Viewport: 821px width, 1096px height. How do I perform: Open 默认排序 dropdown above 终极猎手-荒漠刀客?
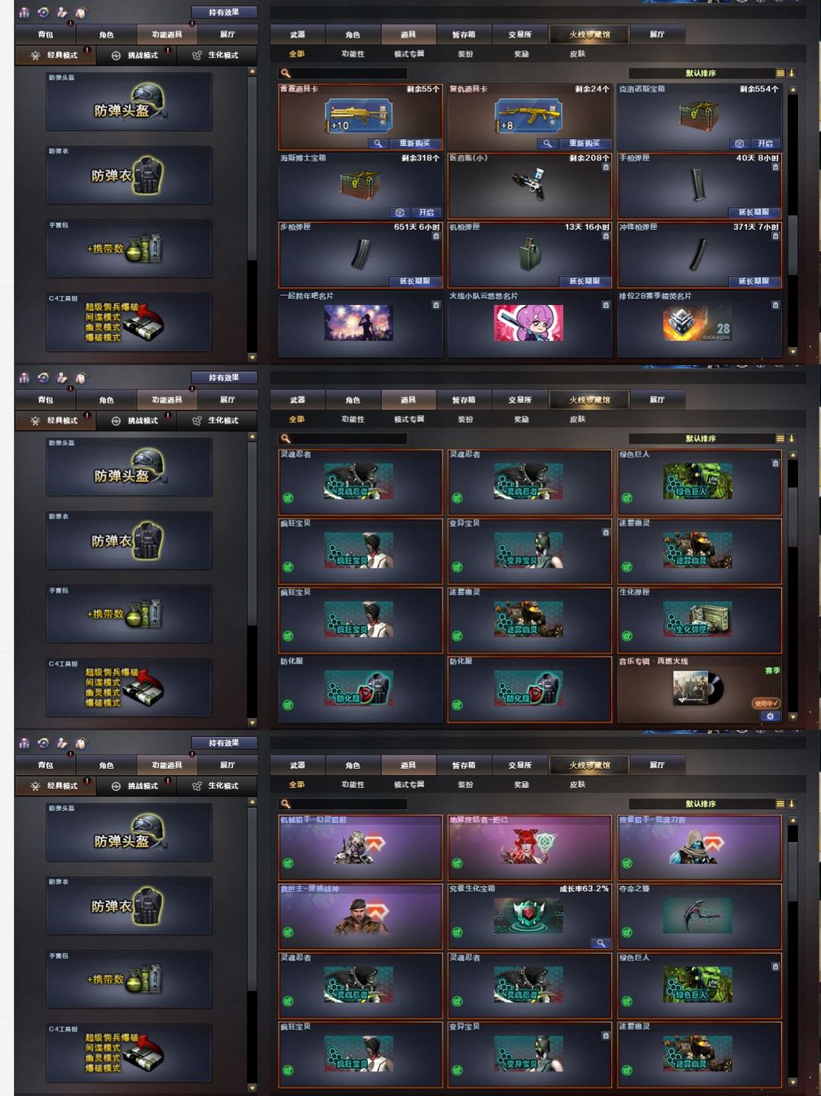(x=701, y=804)
